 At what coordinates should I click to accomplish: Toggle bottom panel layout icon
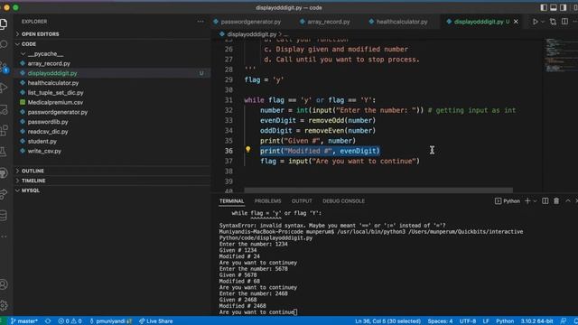point(554,7)
